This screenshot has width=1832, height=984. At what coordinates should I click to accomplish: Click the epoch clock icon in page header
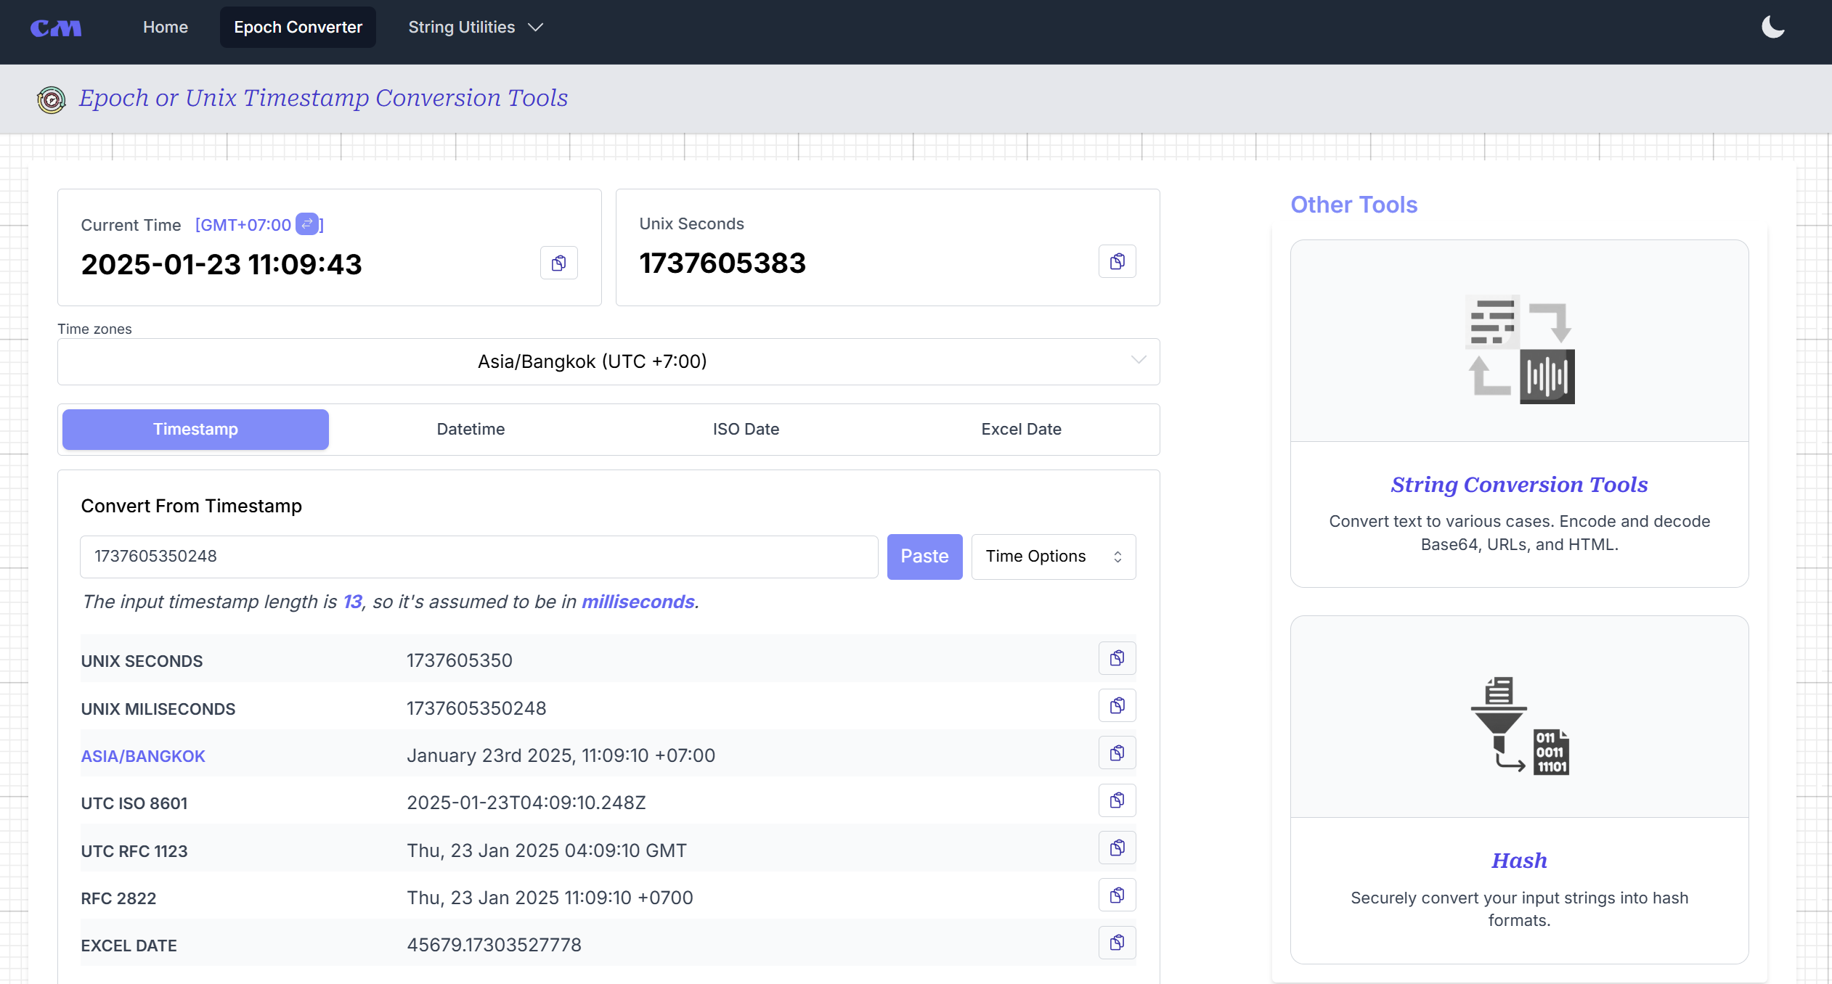[51, 99]
